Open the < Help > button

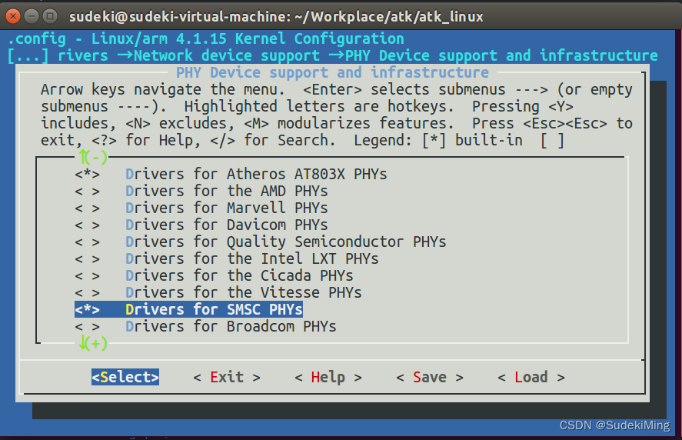click(x=328, y=378)
